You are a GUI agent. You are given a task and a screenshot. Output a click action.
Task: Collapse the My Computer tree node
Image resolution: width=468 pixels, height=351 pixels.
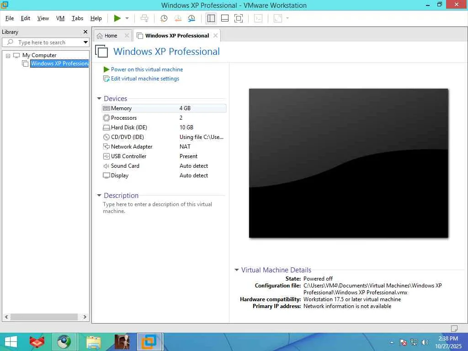click(8, 55)
